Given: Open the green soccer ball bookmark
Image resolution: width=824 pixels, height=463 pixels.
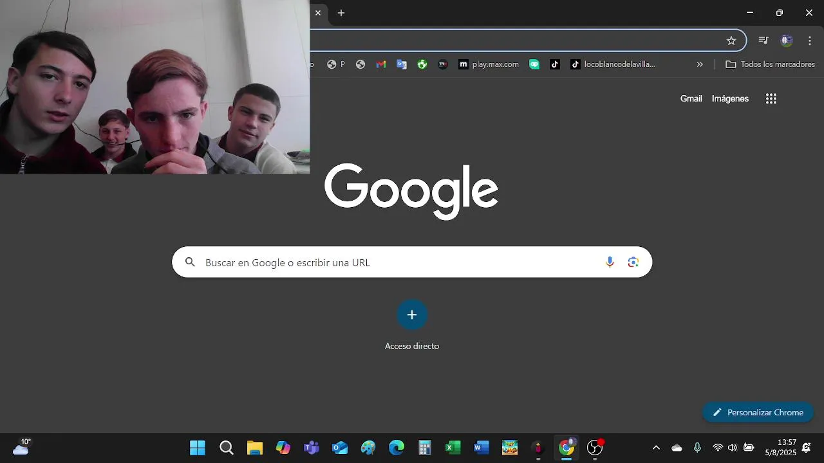Looking at the screenshot, I should tap(422, 64).
